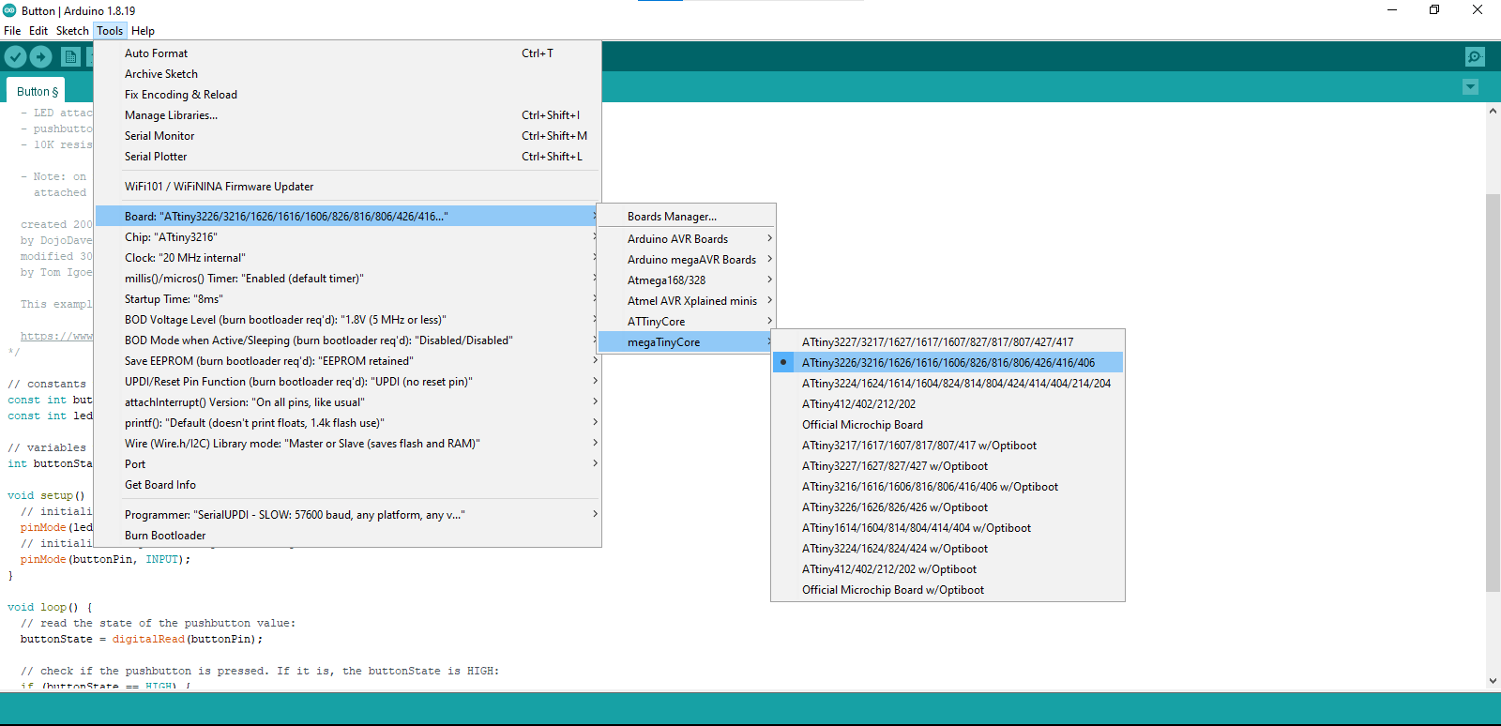Image resolution: width=1501 pixels, height=726 pixels.
Task: Expand ATTinyCore boards group
Action: (x=687, y=322)
